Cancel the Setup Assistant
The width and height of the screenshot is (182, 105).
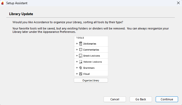(115, 99)
